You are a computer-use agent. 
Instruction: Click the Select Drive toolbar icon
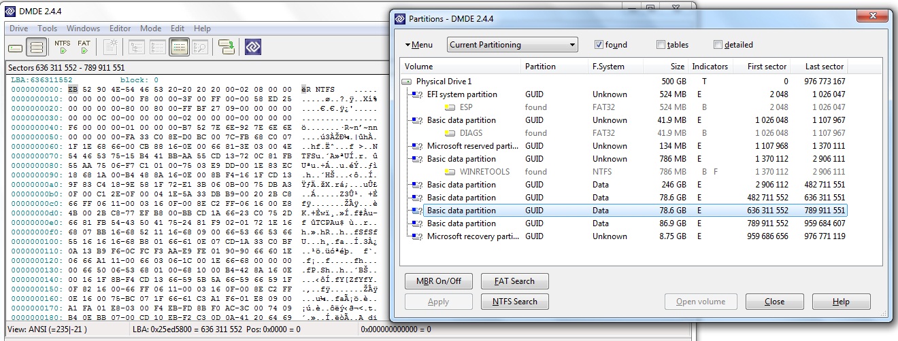point(16,48)
